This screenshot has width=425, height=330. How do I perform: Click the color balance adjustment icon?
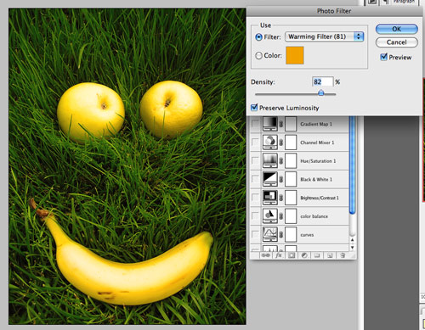pyautogui.click(x=270, y=215)
